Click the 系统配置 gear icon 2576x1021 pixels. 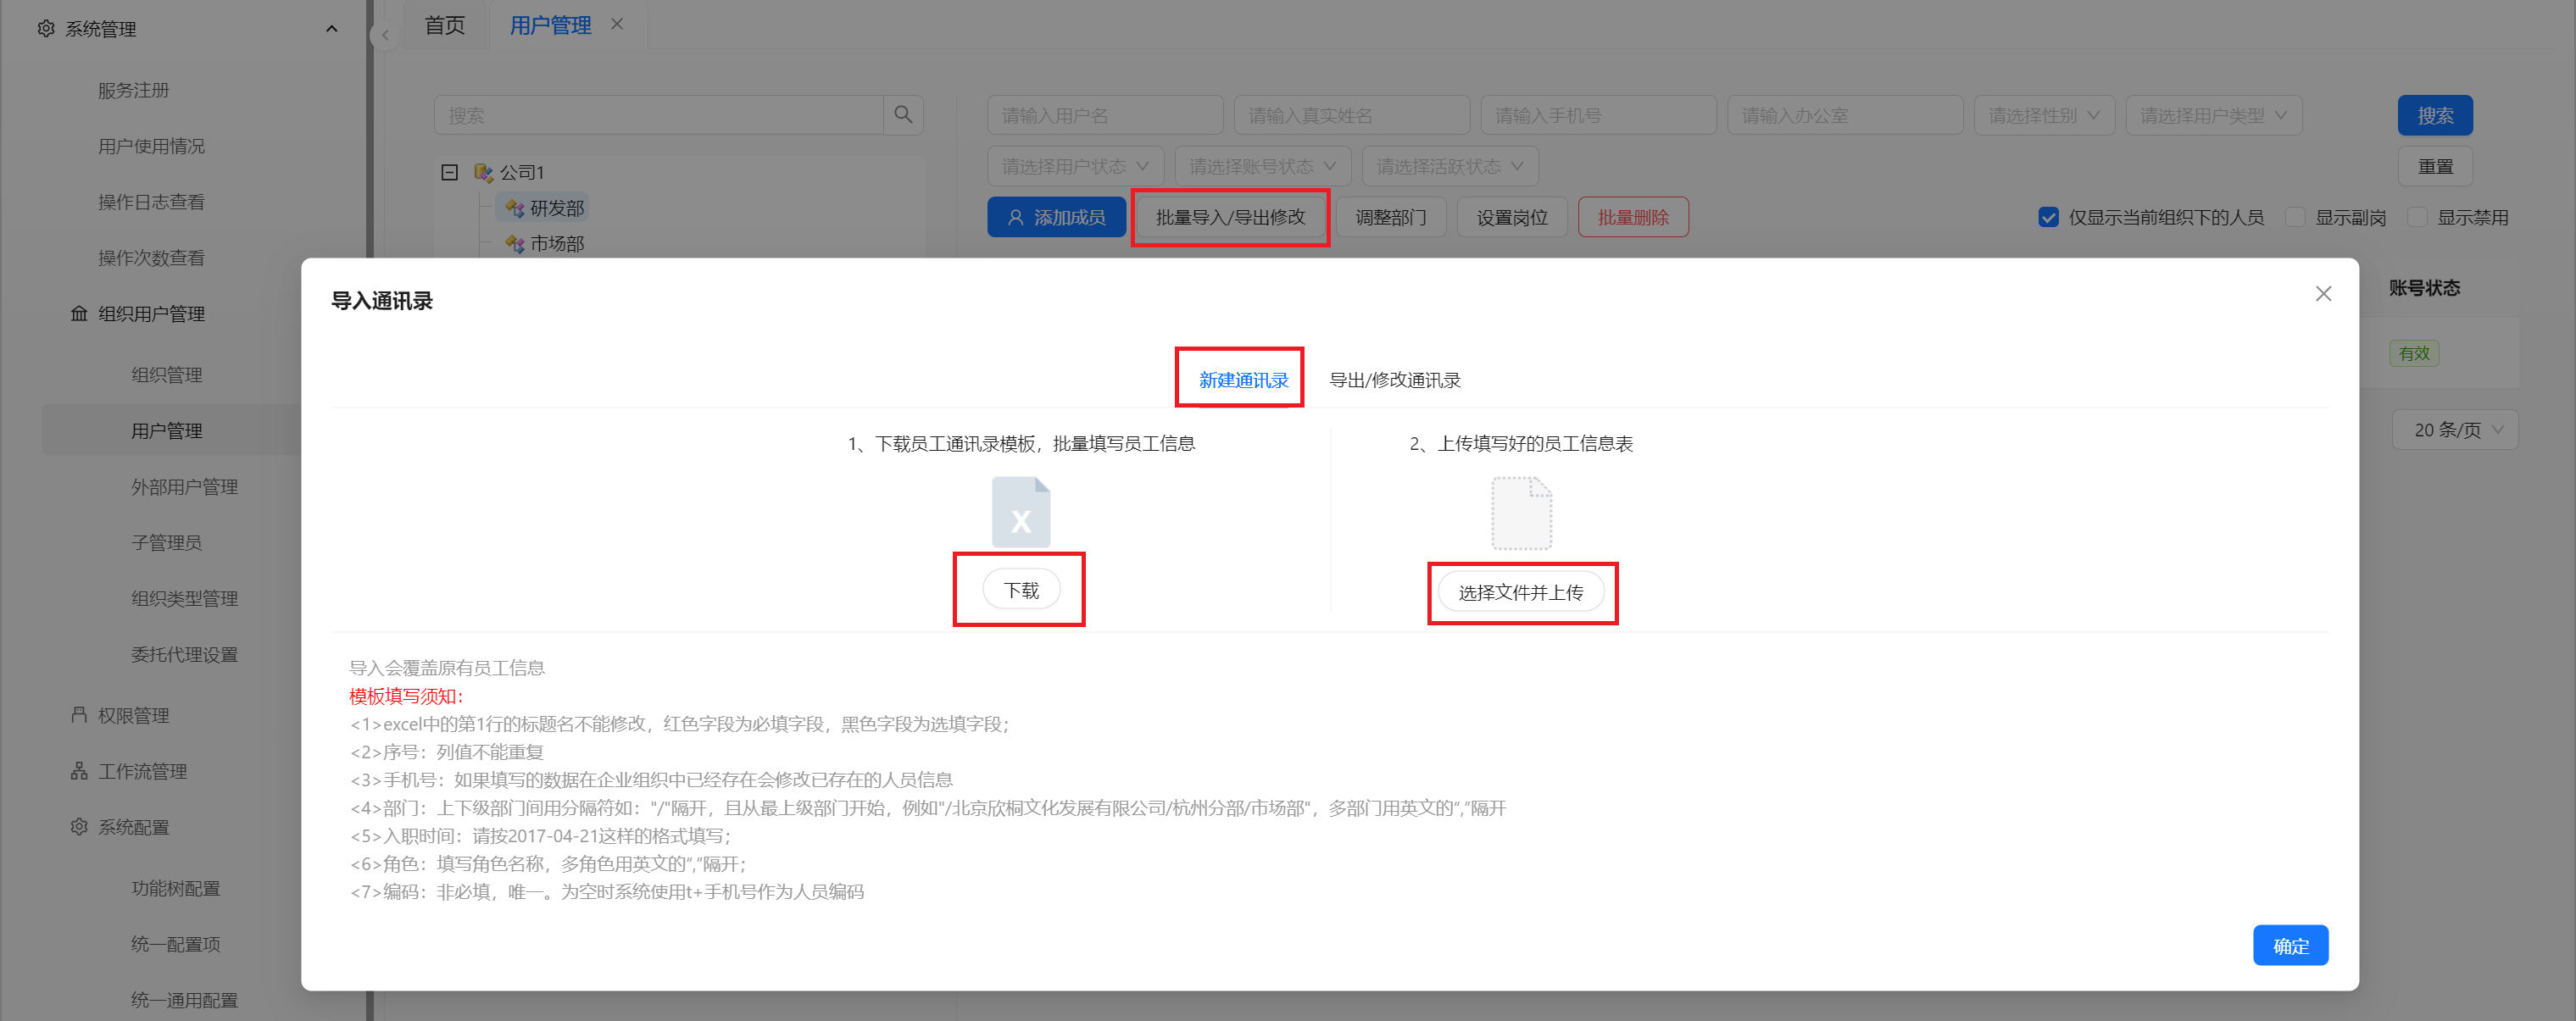[x=79, y=827]
